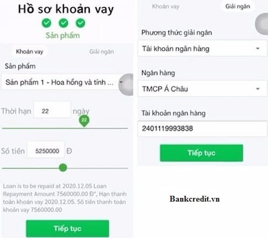Click the third green checkmark step icon

click(80, 23)
